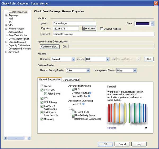Click the blade carousel arrows icon
Viewport: 159px width, 149px height.
pyautogui.click(x=146, y=128)
